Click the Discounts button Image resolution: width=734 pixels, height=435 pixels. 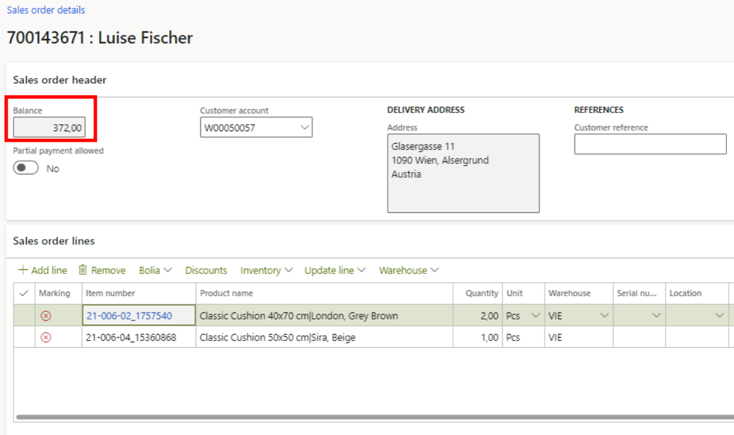(x=206, y=270)
